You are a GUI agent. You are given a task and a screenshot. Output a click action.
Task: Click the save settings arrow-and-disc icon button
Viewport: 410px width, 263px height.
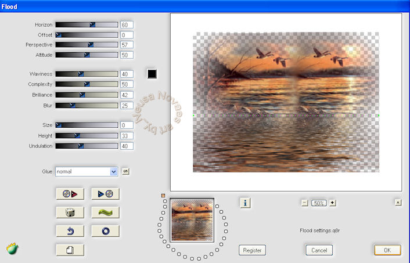click(105, 194)
